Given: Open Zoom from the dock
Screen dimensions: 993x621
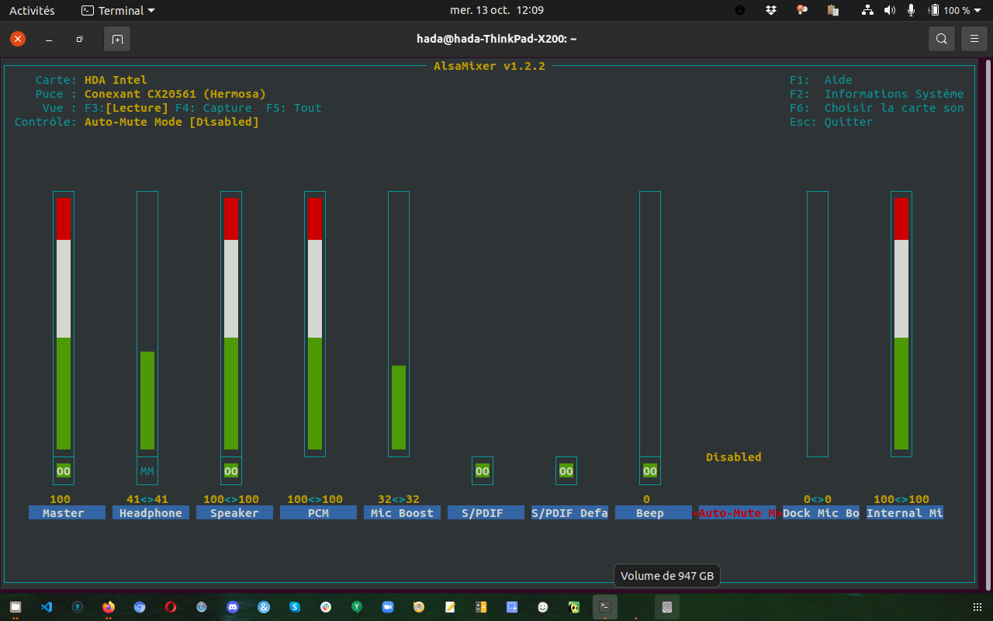Looking at the screenshot, I should (x=388, y=607).
